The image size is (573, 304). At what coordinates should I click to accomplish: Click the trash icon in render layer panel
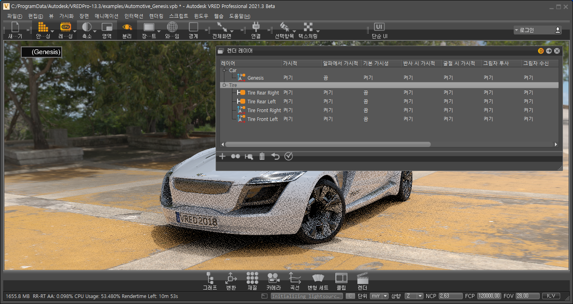tap(262, 156)
